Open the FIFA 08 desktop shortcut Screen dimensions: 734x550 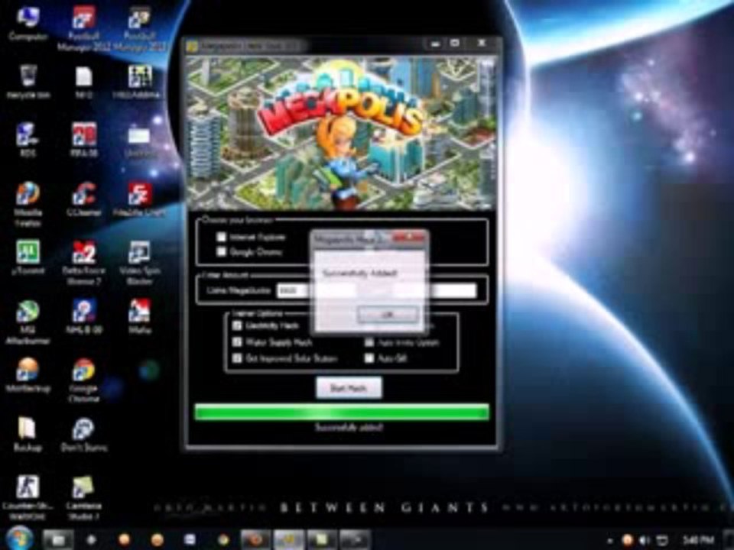tap(84, 139)
